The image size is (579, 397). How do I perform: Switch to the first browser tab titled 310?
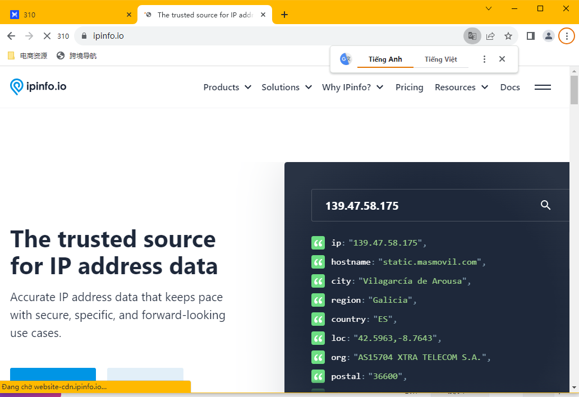point(67,15)
